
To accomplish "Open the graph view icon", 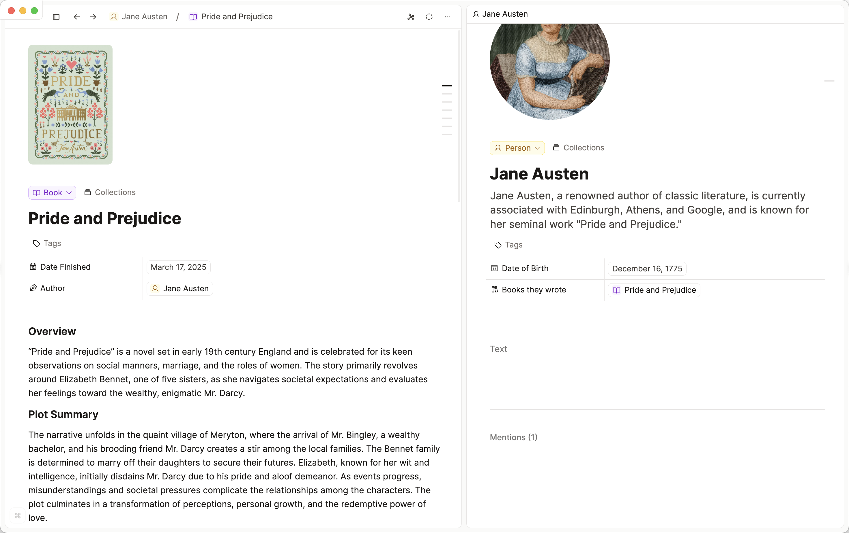I will (411, 17).
